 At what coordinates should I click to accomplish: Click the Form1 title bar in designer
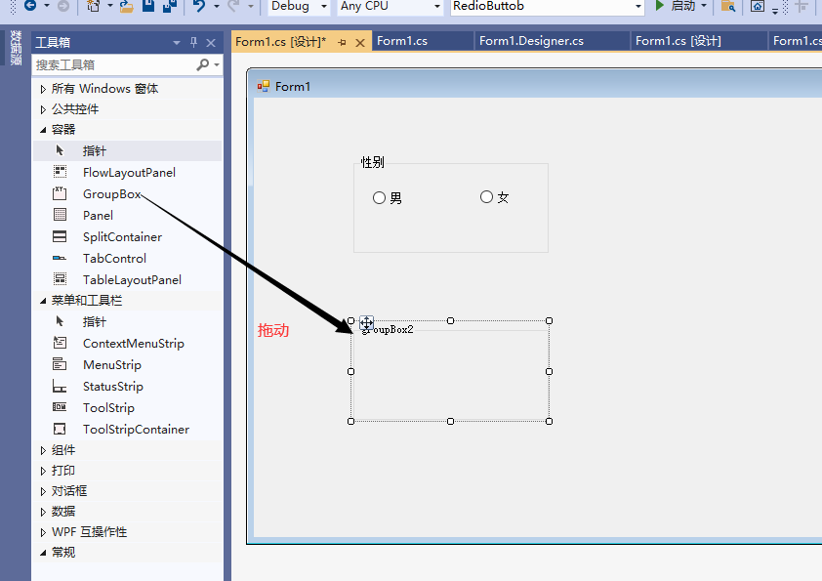[x=535, y=86]
